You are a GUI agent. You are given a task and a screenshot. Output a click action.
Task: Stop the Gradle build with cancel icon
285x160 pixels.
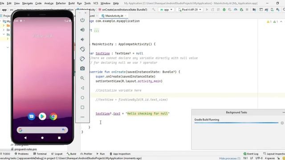(x=282, y=123)
